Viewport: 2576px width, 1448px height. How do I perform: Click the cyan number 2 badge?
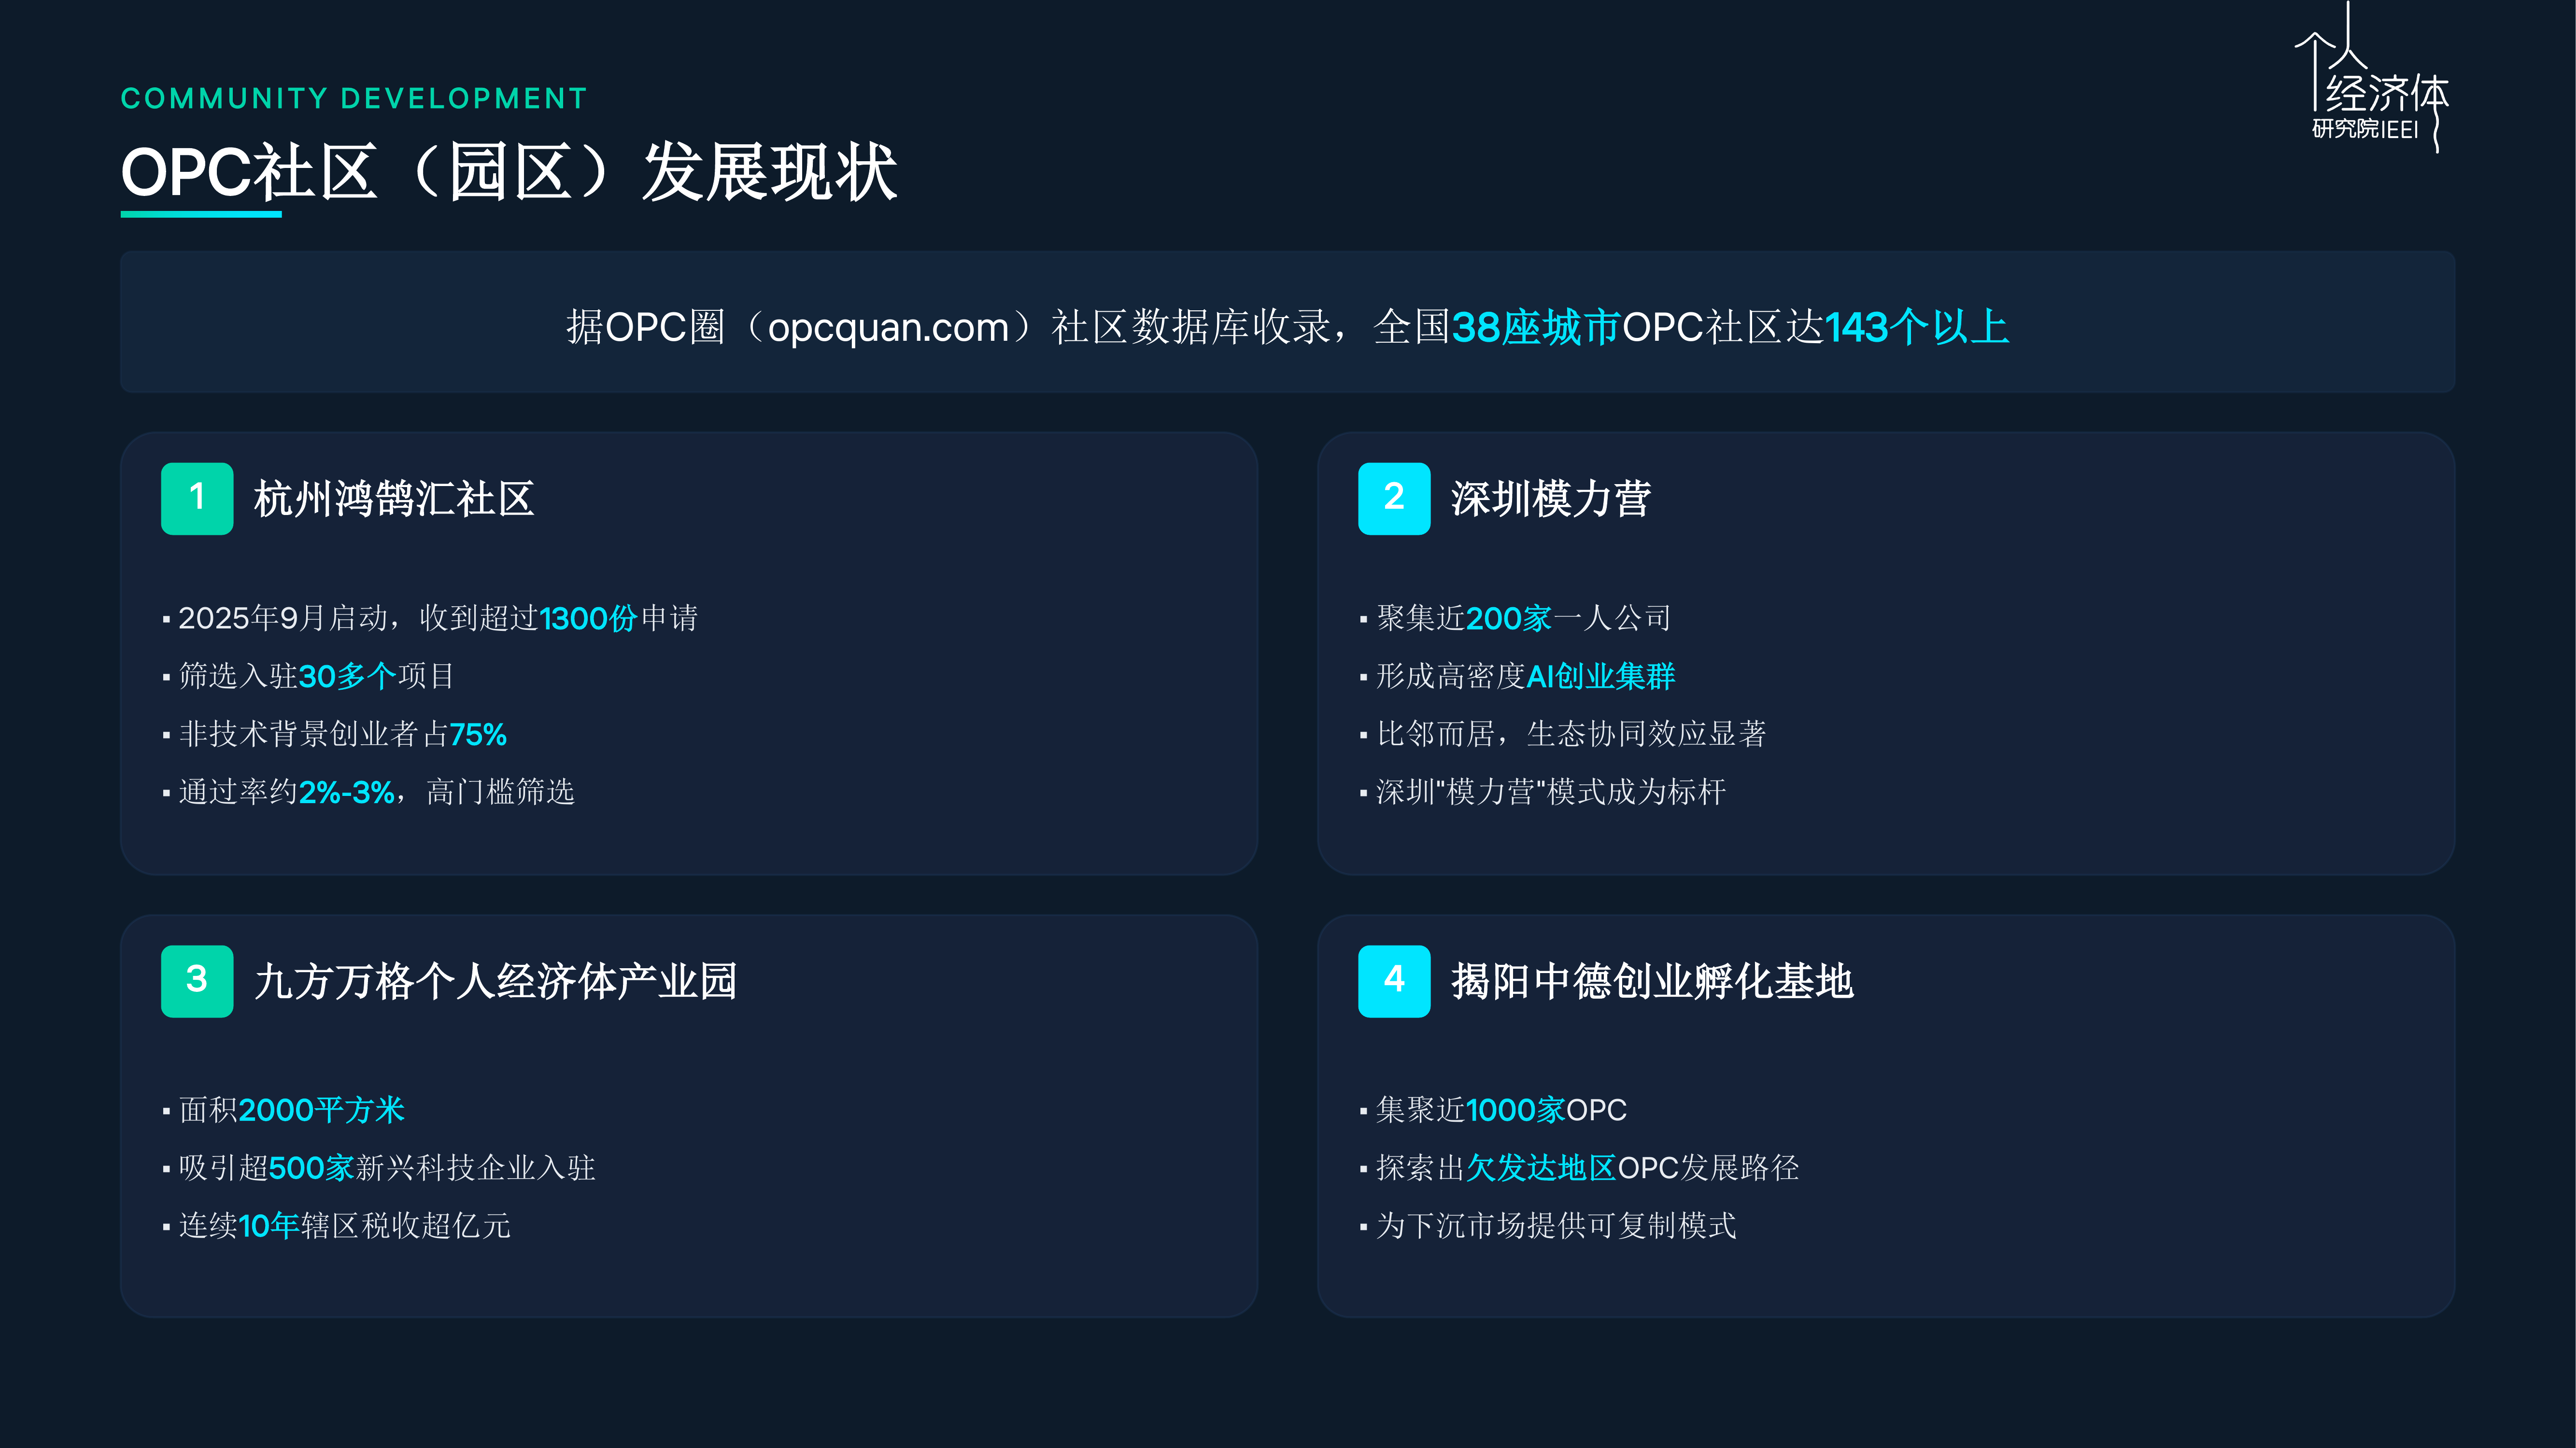pyautogui.click(x=1394, y=499)
